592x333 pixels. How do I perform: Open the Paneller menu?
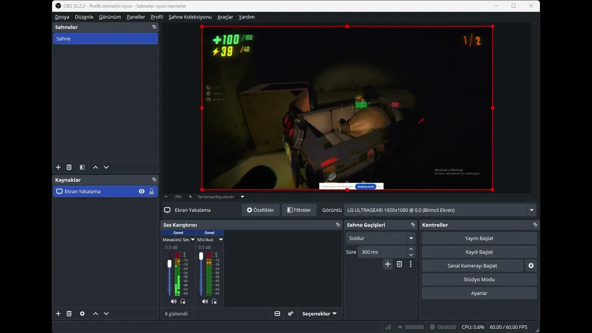136,17
